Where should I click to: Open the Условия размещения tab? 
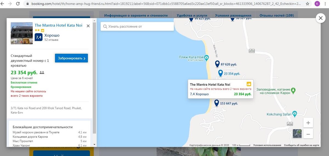click(x=233, y=16)
